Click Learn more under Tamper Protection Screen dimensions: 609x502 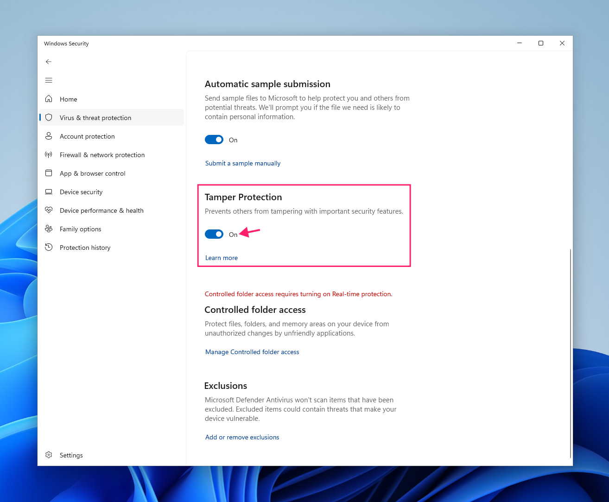(222, 258)
